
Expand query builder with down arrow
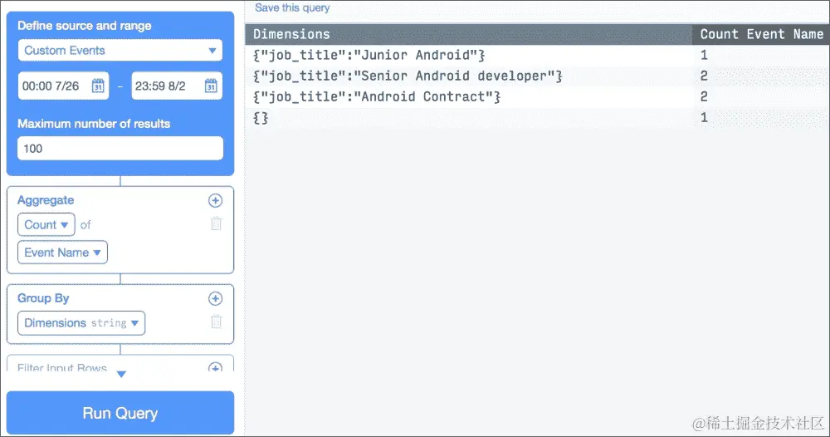[121, 375]
